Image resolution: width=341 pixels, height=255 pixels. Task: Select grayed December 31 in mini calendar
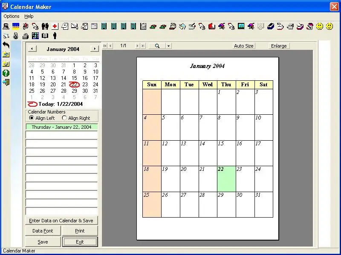[x=64, y=65]
